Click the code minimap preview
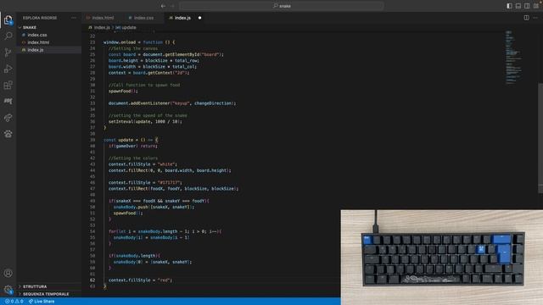The image size is (543, 305). [513, 57]
